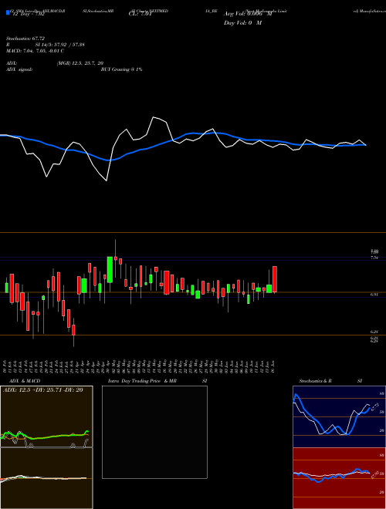Select 'Intra Day Trading Price & MR' title
Image resolution: width=386 pixels, height=509 pixels.
pyautogui.click(x=142, y=381)
